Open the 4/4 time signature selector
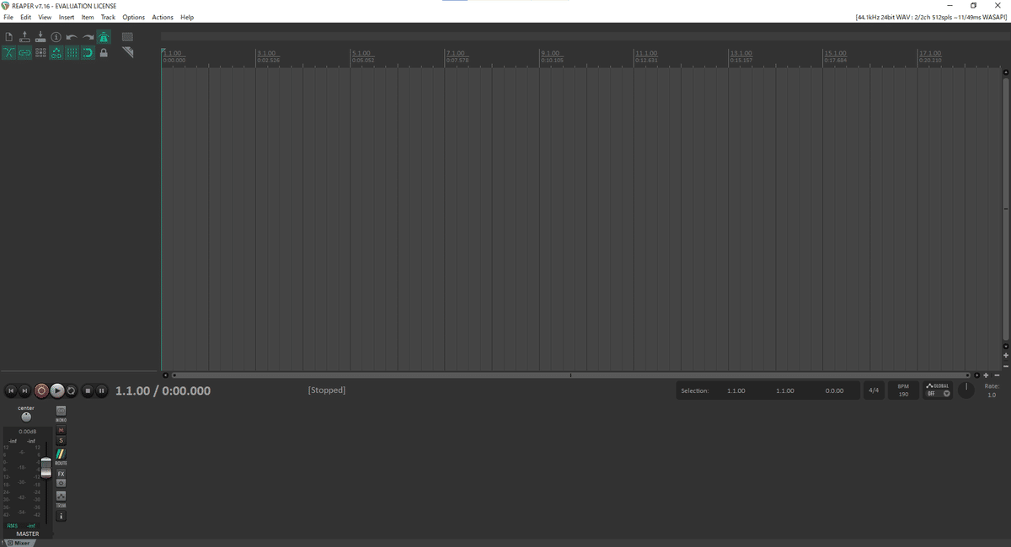The width and height of the screenshot is (1011, 547). [874, 390]
